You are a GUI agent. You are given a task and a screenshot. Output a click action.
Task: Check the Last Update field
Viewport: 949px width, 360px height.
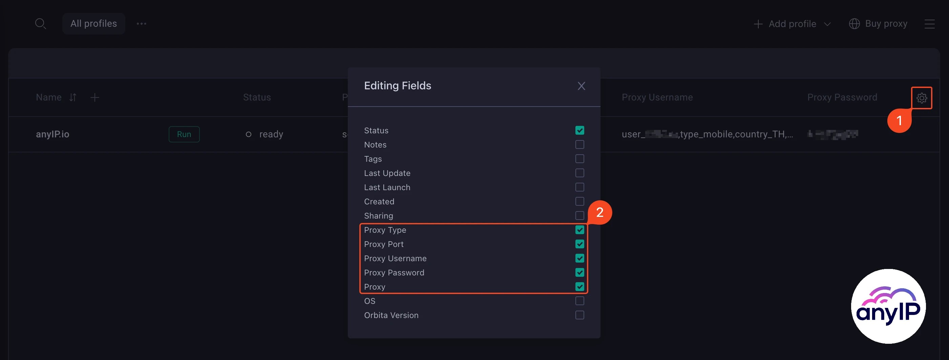click(579, 173)
